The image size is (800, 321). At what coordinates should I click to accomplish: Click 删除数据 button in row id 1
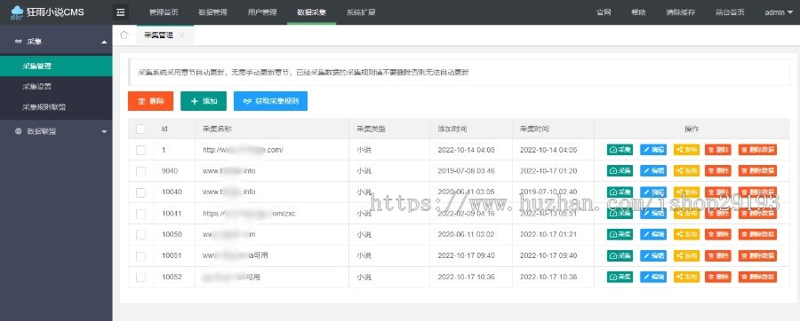coord(757,150)
